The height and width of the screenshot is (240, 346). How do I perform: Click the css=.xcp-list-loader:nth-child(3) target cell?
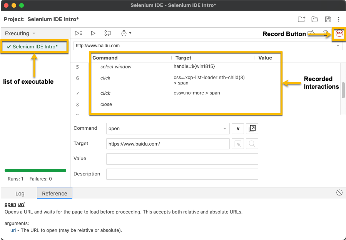pos(209,80)
